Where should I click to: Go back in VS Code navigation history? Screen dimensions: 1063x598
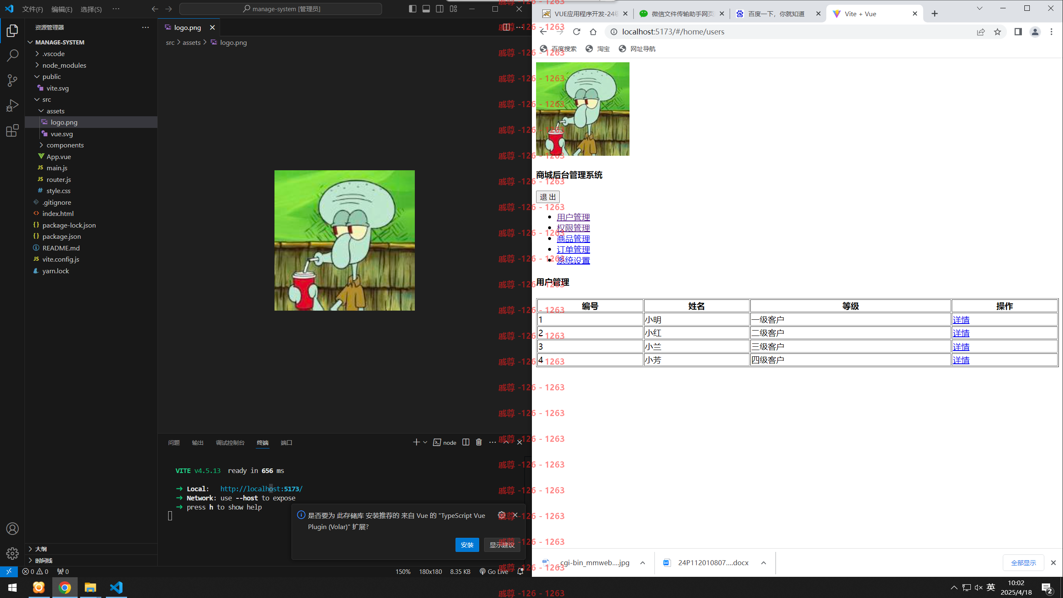[155, 9]
